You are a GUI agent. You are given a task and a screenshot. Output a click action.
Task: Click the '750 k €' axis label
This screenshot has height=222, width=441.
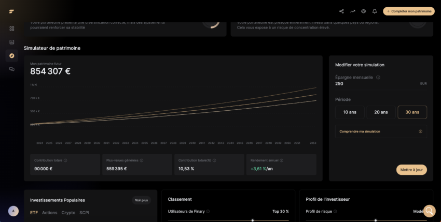35,98
